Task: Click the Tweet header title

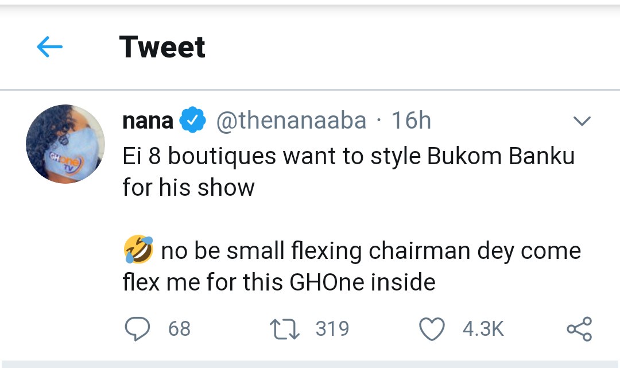Action: pyautogui.click(x=162, y=47)
